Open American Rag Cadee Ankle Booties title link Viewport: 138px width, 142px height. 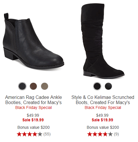pyautogui.click(x=34, y=100)
